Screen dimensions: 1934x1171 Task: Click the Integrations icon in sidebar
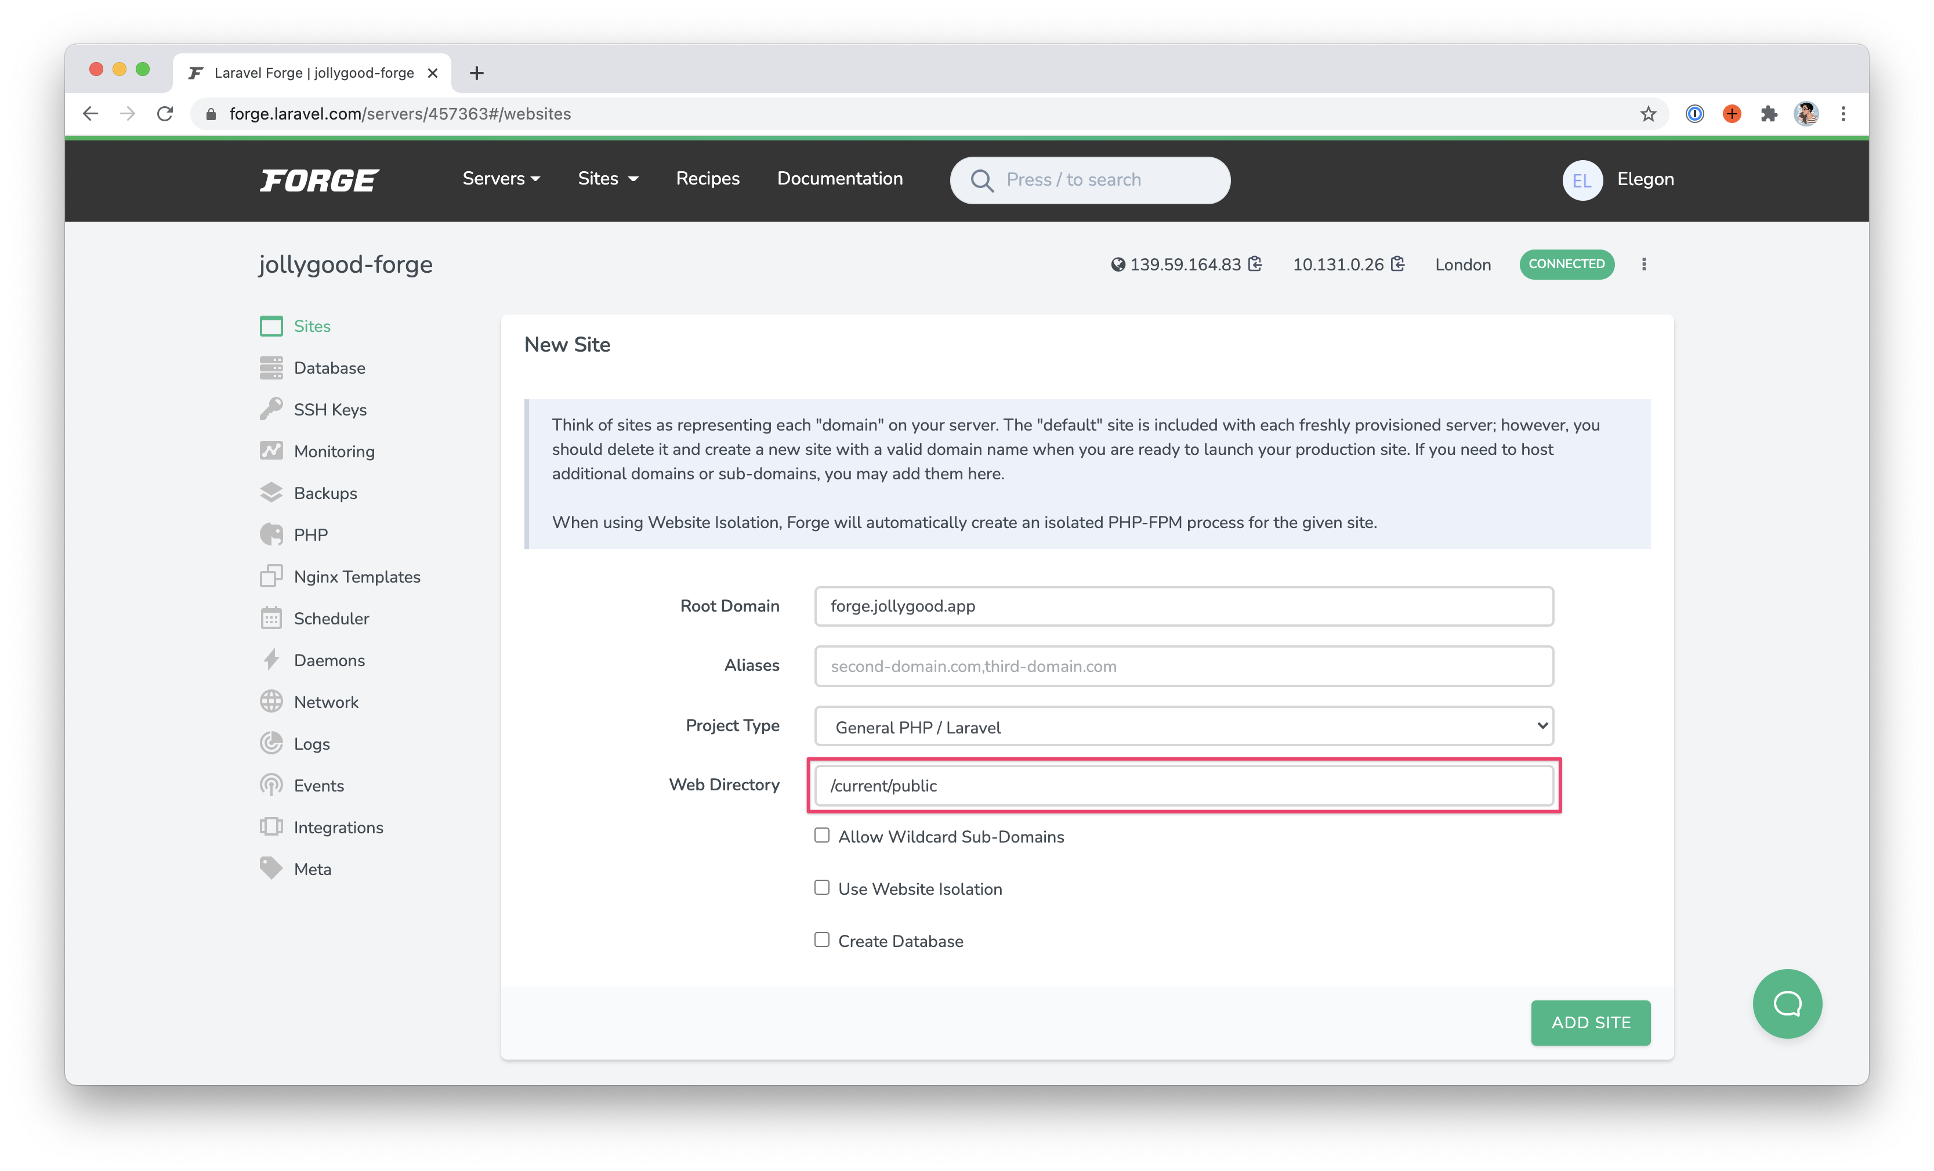click(x=271, y=827)
